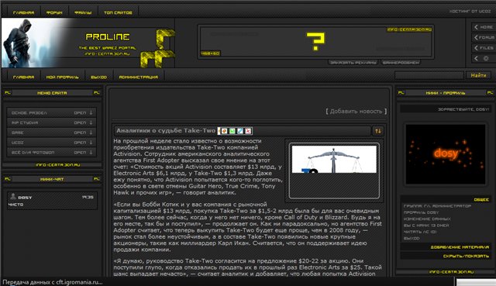This screenshot has width=496, height=286.
Task: Click the Добавление материала link
Action: pyautogui.click(x=460, y=247)
